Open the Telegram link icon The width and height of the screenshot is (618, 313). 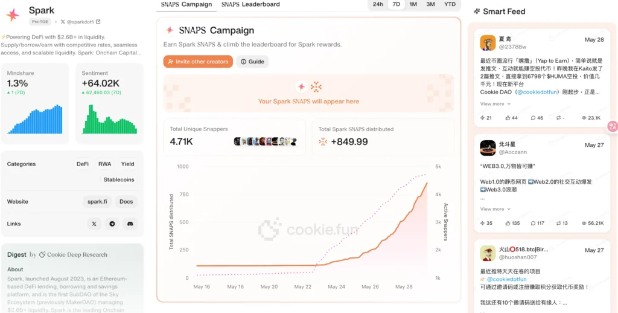pyautogui.click(x=112, y=224)
